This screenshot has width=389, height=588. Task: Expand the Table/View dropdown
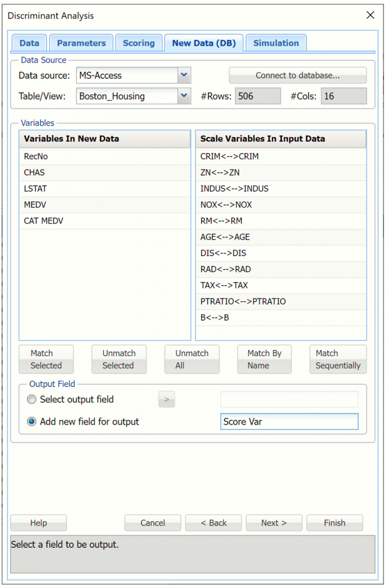(x=184, y=96)
